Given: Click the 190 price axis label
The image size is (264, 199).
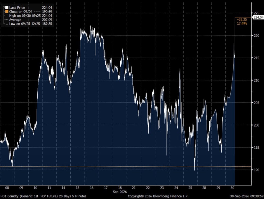Looking at the screenshot, I should (x=257, y=170).
